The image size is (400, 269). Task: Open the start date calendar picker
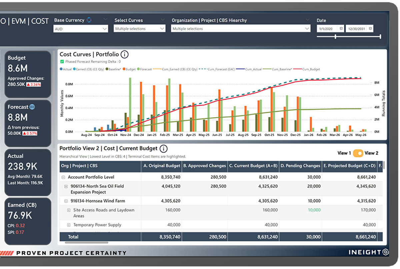coord(341,29)
